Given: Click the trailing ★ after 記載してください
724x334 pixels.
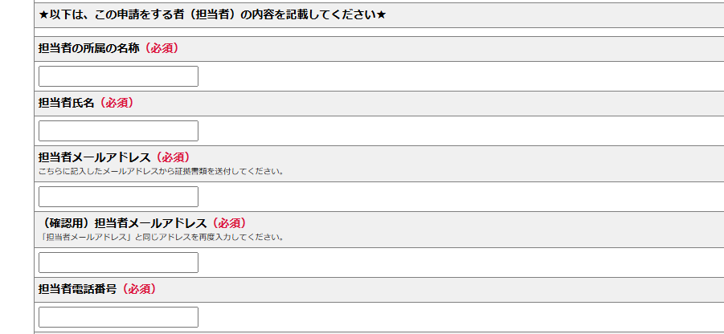Looking at the screenshot, I should tap(381, 15).
